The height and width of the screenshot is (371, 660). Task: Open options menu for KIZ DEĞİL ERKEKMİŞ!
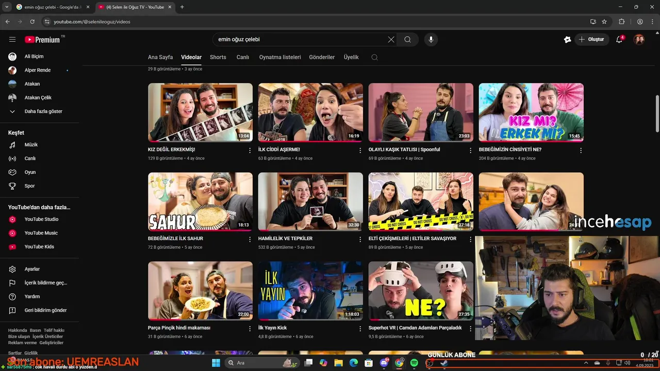[x=250, y=150]
